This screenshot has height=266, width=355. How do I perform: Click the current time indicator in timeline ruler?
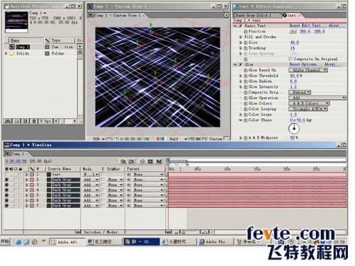[x=168, y=162]
